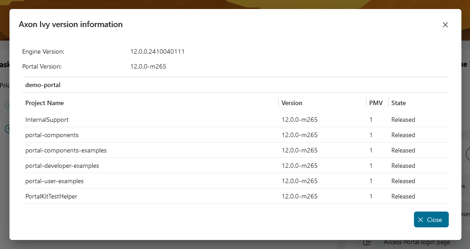The width and height of the screenshot is (470, 249).
Task: Select the version cell in the InternalSupport row
Action: click(300, 120)
